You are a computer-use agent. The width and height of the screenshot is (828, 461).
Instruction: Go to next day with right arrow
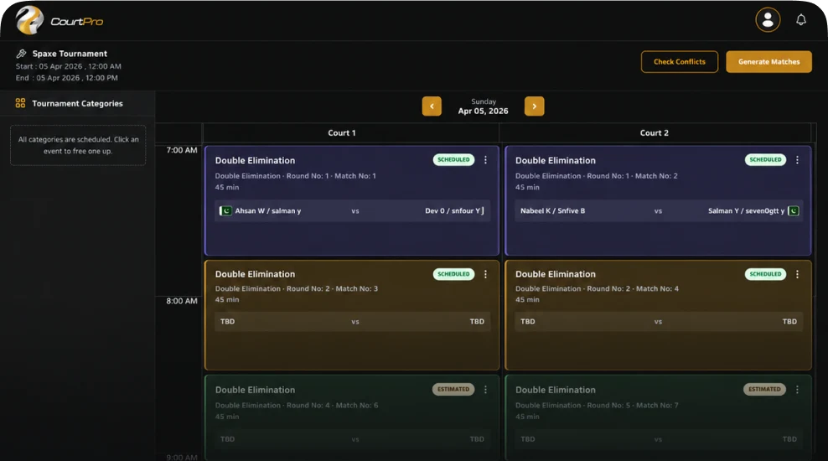click(x=534, y=106)
